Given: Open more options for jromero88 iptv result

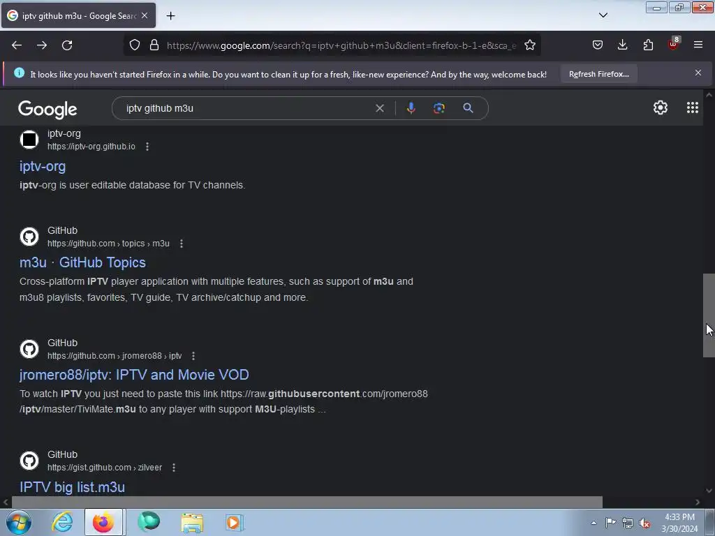Looking at the screenshot, I should (x=193, y=355).
